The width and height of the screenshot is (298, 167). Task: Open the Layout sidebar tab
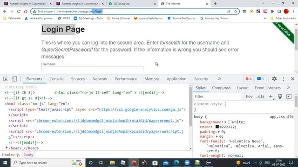[243, 88]
